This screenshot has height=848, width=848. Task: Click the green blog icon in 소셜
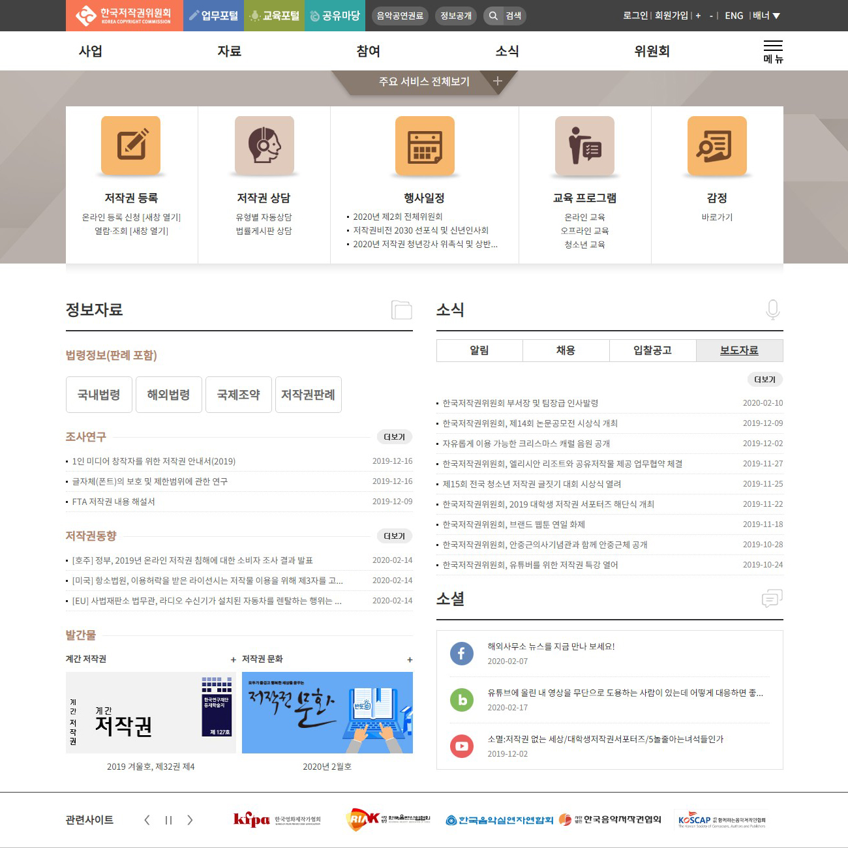click(x=462, y=700)
